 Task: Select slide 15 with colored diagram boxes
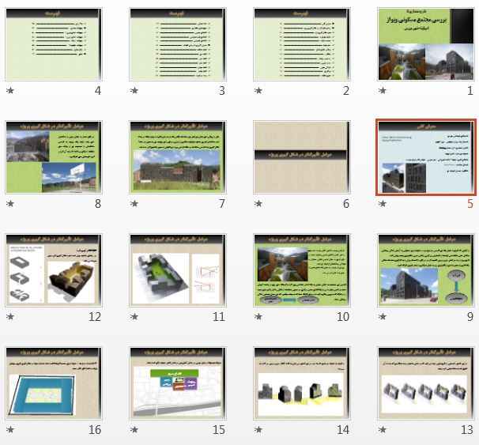point(179,383)
